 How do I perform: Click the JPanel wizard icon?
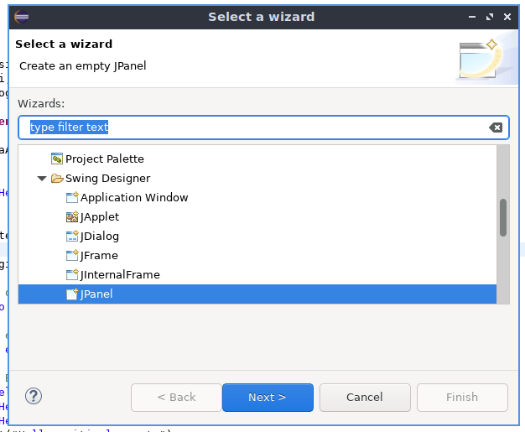point(72,294)
